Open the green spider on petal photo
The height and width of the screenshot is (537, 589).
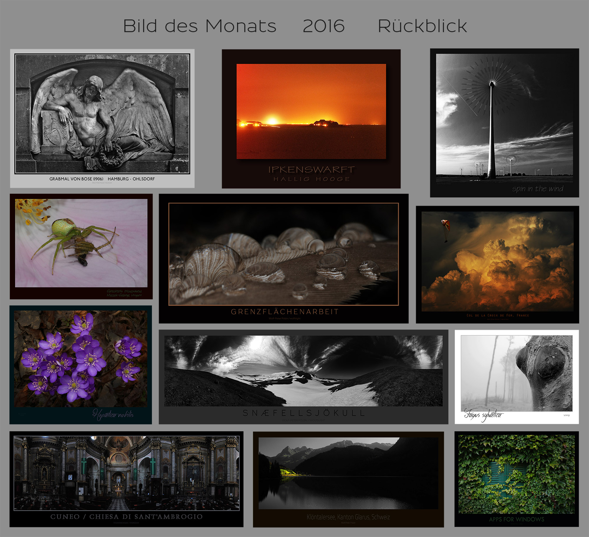81,243
